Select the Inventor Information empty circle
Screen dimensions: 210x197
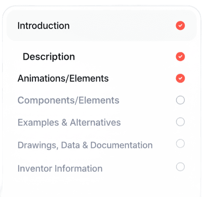click(180, 167)
